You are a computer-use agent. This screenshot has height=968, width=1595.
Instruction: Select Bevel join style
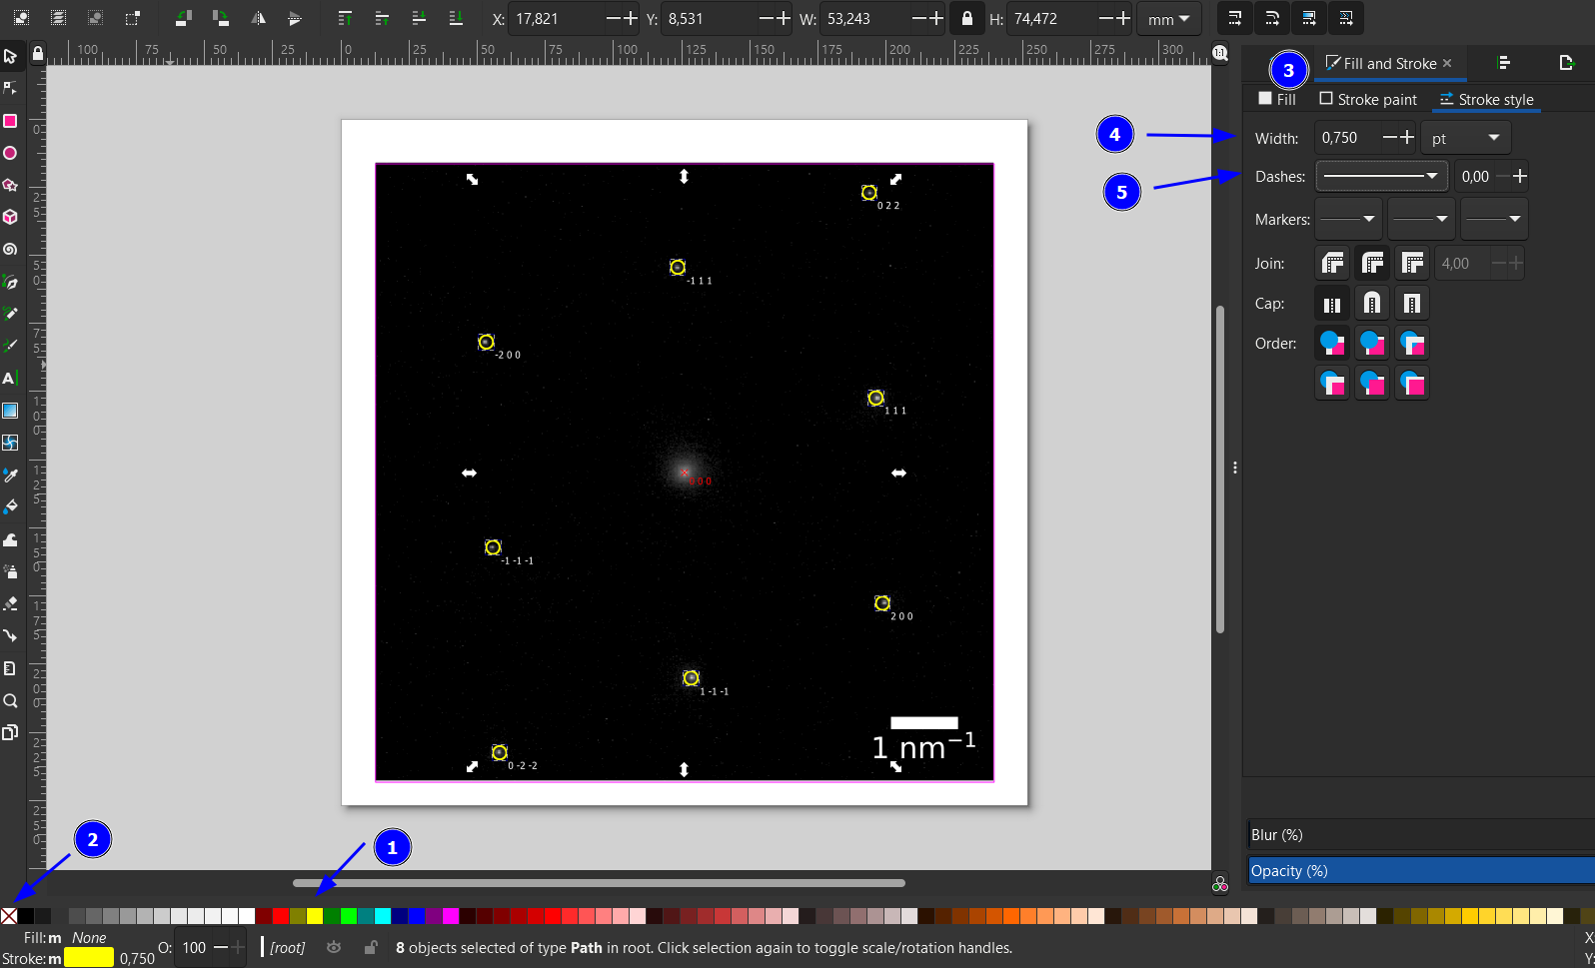[1332, 264]
